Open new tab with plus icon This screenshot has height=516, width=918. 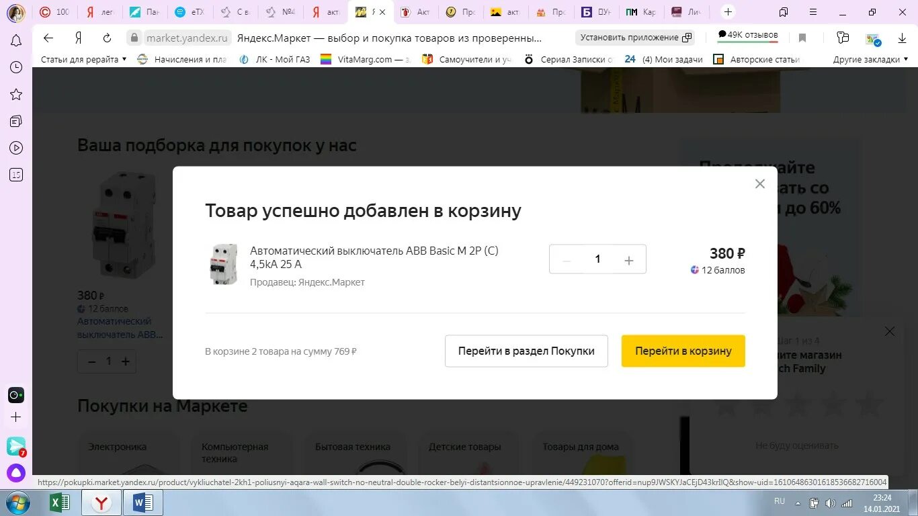[x=728, y=11]
